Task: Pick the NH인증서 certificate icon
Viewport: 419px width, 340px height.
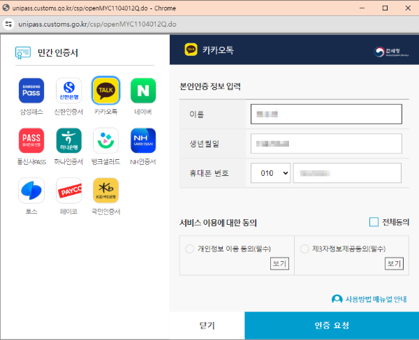Action: click(143, 140)
